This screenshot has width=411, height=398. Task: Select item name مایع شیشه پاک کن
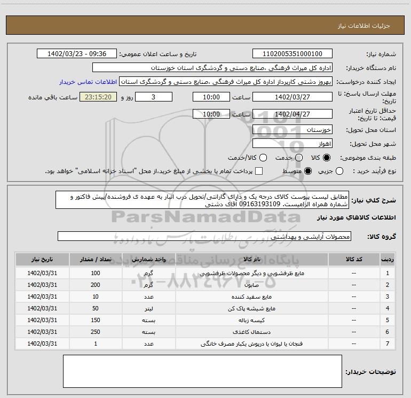251,309
